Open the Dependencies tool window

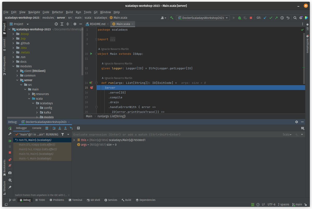(x=146, y=200)
